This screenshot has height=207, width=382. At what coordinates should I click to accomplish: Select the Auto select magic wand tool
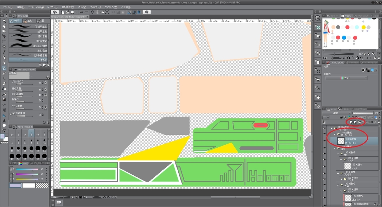(x=4, y=46)
